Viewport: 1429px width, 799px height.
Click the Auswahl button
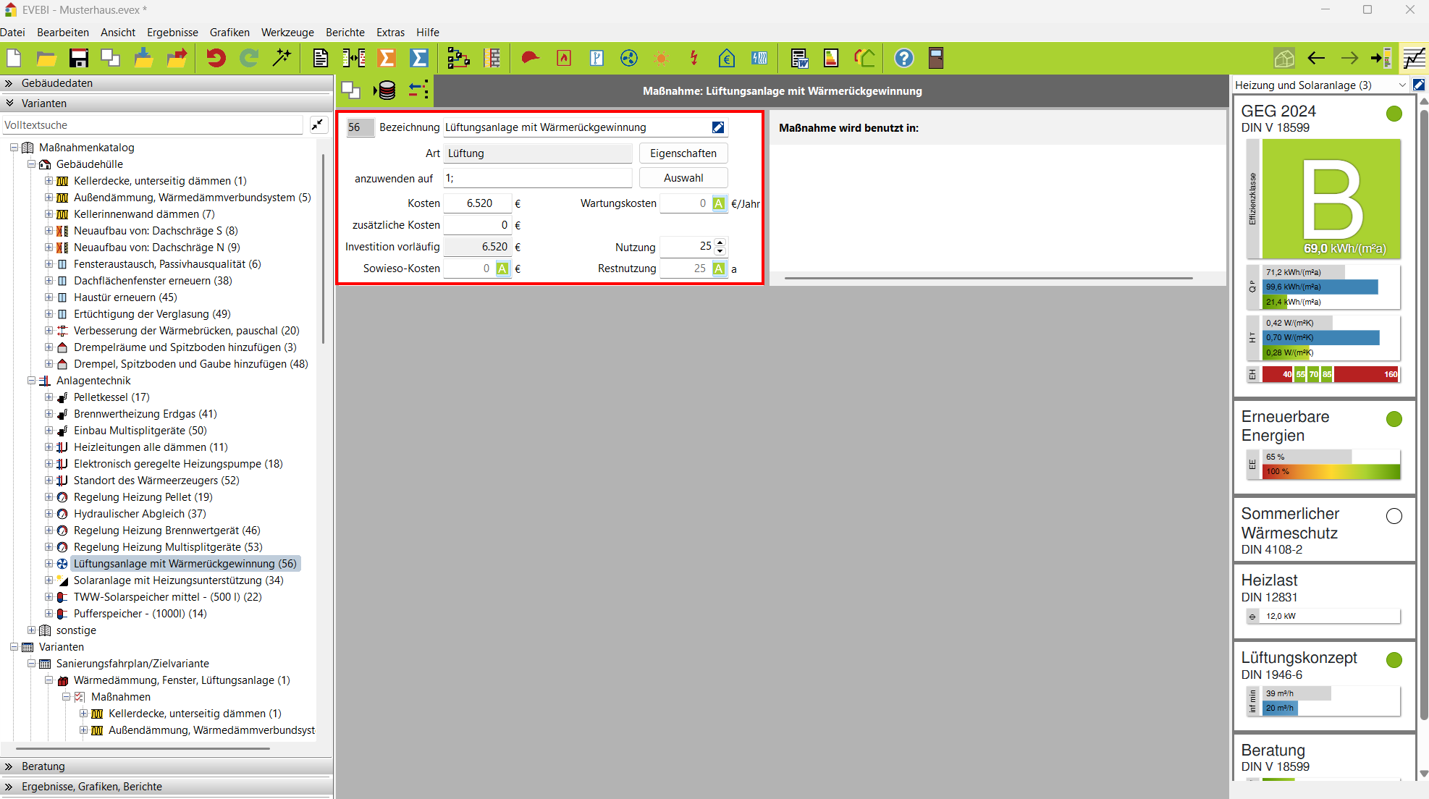point(683,178)
